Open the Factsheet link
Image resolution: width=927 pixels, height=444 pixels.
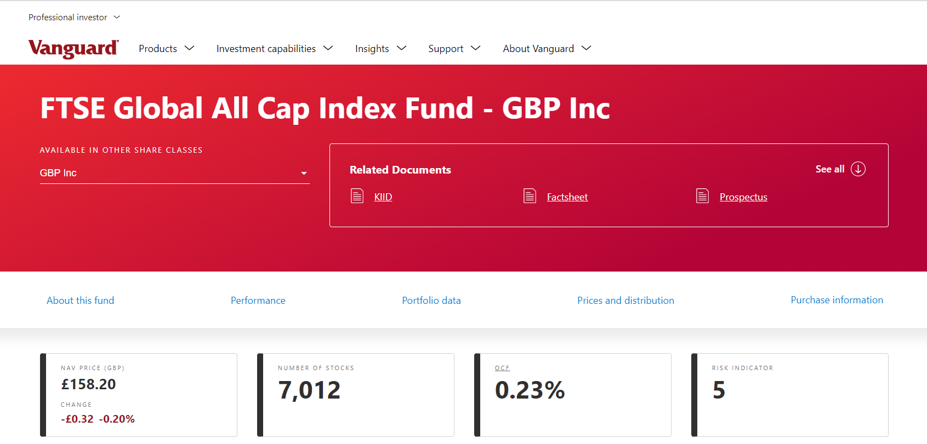pos(567,197)
